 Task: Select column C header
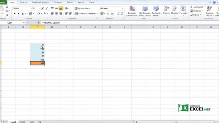[x=37, y=27]
